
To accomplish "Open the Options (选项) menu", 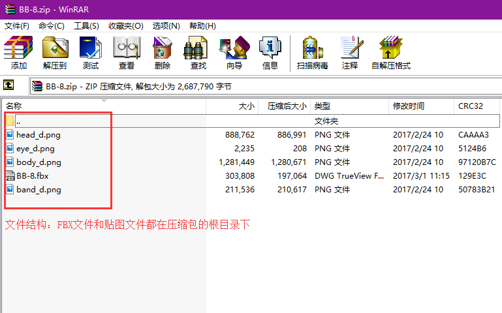I will coord(166,25).
